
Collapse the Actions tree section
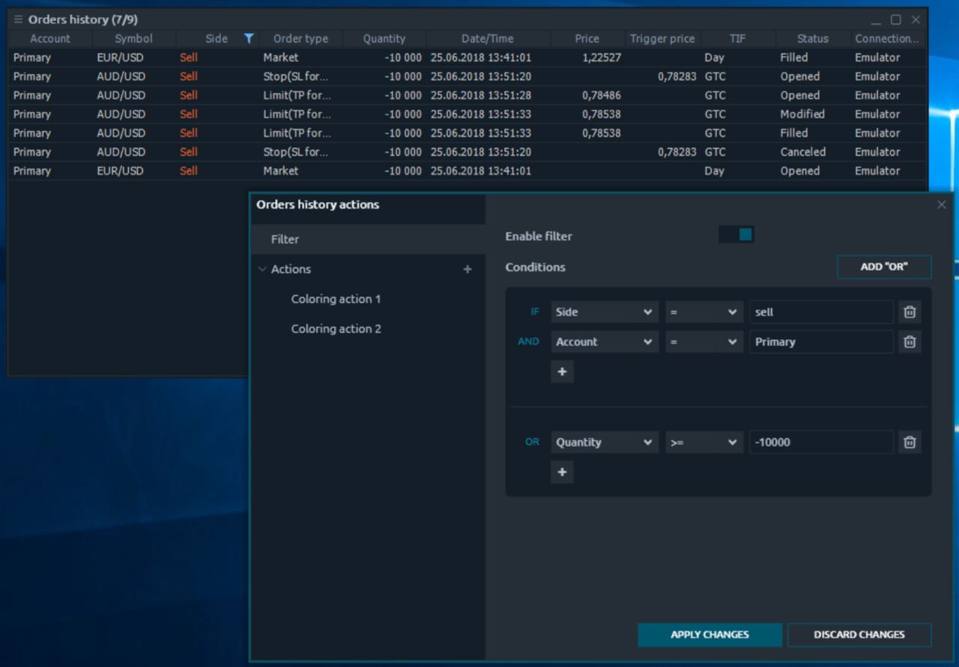[262, 269]
